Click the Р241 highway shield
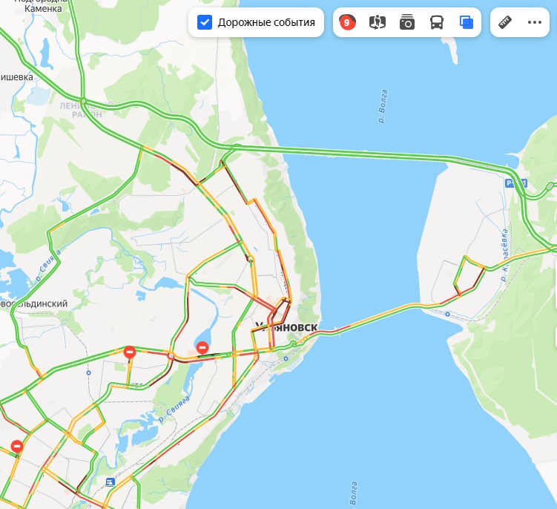The image size is (557, 509). pos(515,183)
